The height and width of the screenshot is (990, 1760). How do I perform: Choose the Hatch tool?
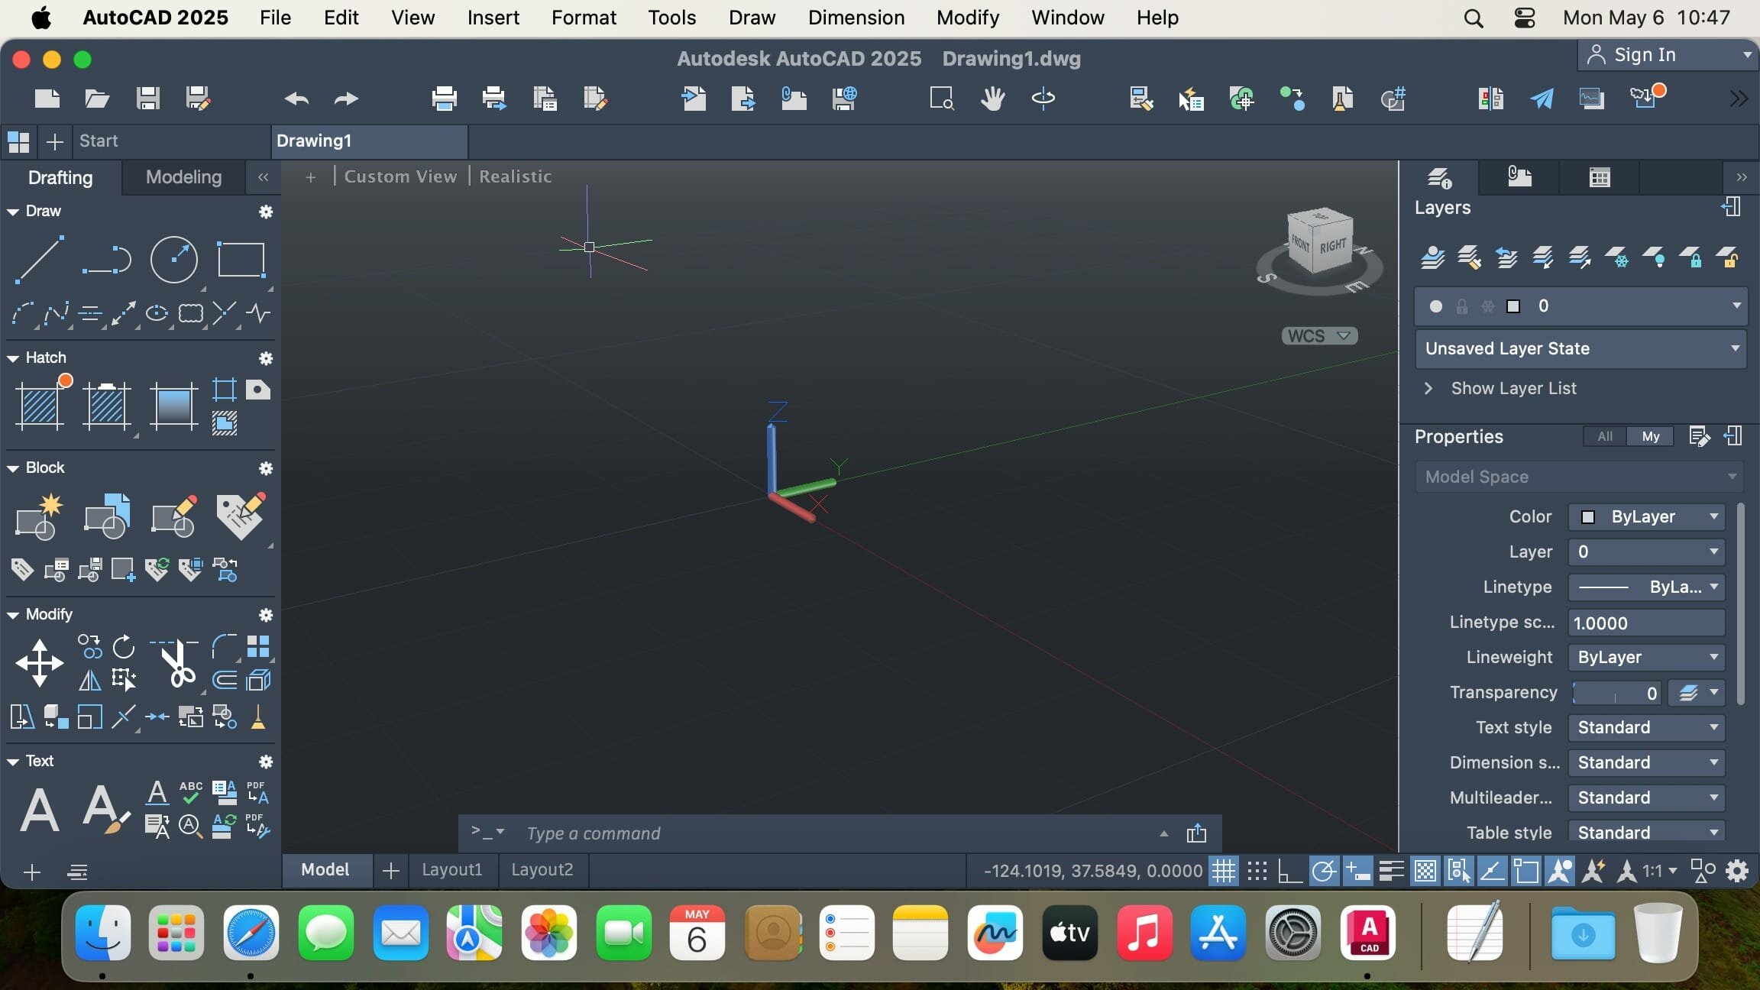click(x=40, y=404)
